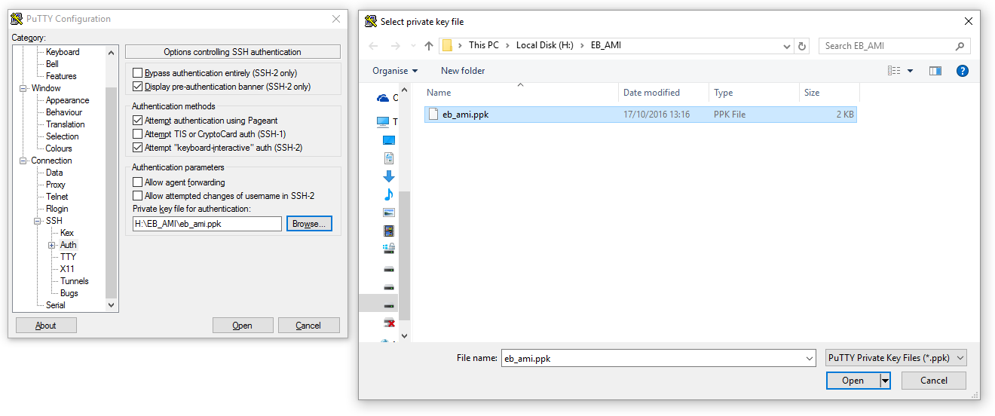Refresh the EB_AMI folder view

(x=803, y=46)
